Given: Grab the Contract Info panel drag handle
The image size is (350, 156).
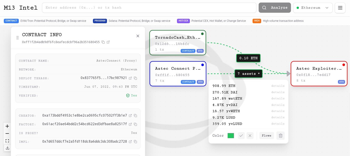Looking at the screenshot, I should click(x=17, y=38).
